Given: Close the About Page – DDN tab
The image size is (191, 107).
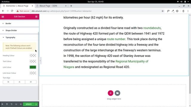Looking at the screenshot, I should (66, 6).
